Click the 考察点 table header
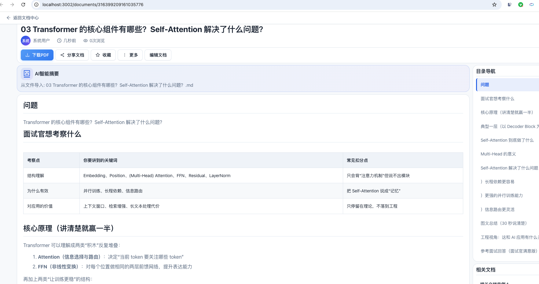The height and width of the screenshot is (284, 539). point(51,160)
